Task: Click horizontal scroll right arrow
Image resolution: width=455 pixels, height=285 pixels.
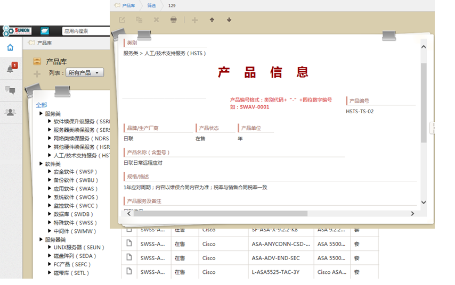Action: (412, 213)
